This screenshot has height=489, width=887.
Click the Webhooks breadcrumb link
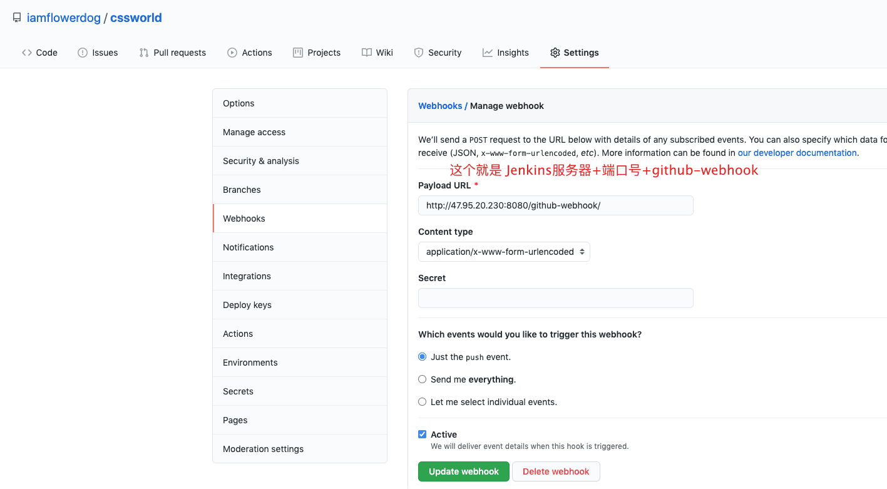coord(440,106)
